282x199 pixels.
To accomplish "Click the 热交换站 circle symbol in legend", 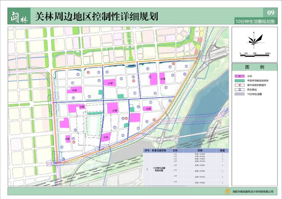I will pos(240,89).
